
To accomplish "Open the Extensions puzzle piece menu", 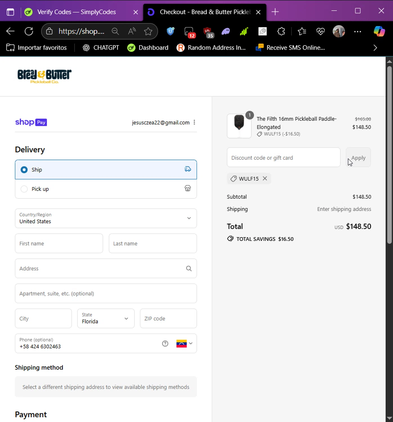I will click(x=281, y=31).
